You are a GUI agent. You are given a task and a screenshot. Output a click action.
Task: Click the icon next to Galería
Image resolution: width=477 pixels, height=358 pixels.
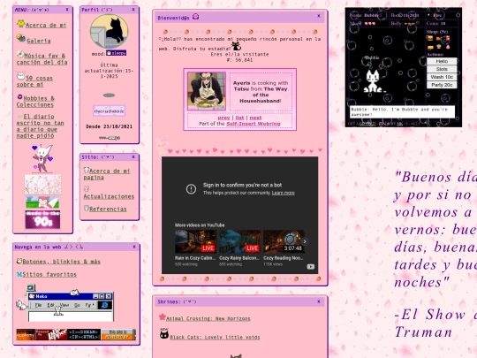pos(21,38)
